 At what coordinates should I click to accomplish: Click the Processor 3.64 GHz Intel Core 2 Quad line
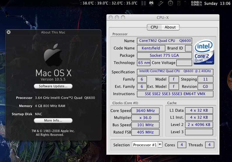[x=55, y=98]
